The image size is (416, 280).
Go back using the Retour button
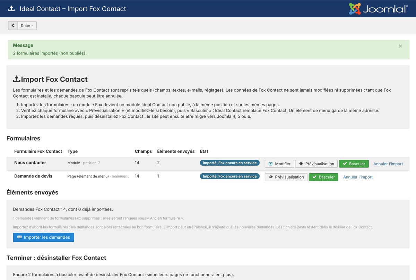[x=23, y=26]
